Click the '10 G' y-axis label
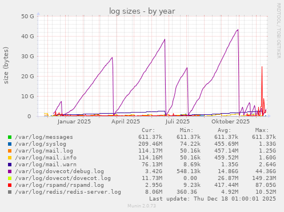The image size is (284, 212). tap(27, 96)
